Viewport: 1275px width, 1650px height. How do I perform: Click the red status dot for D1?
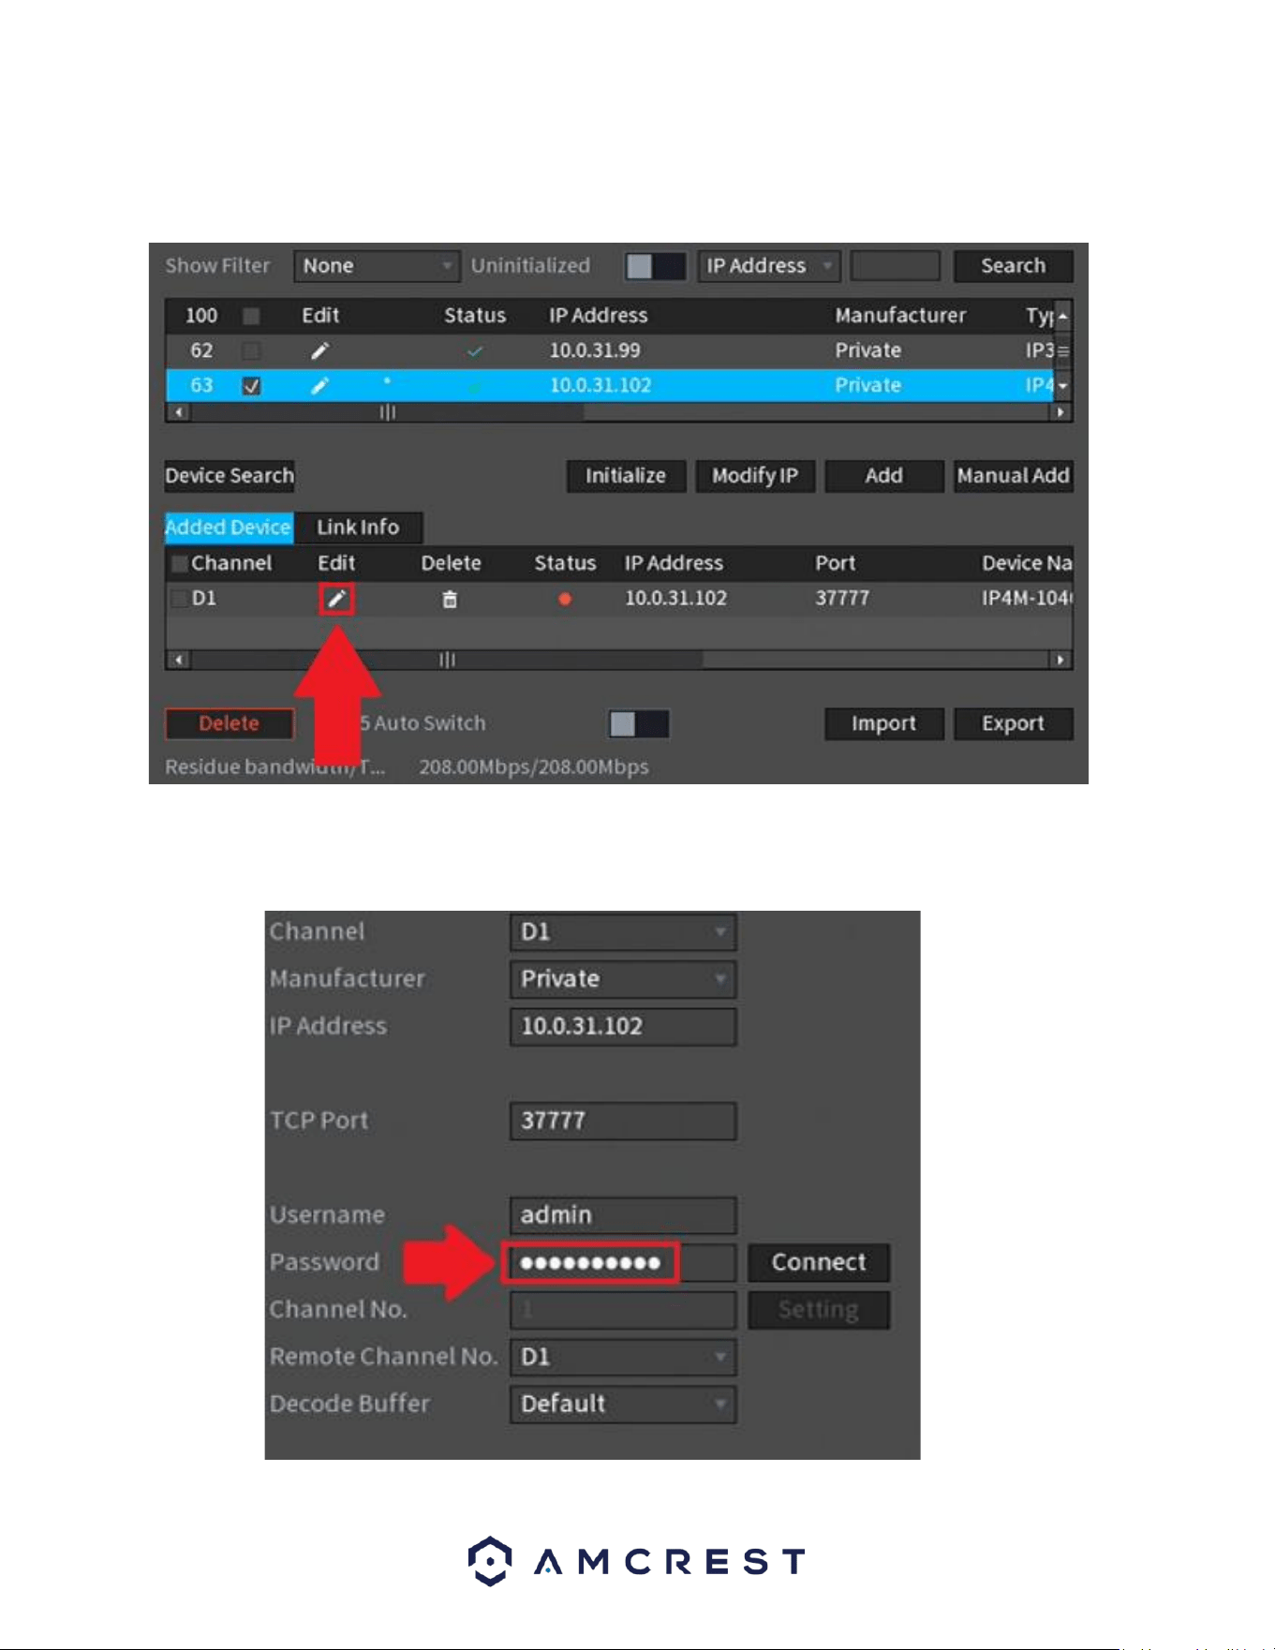pyautogui.click(x=565, y=600)
